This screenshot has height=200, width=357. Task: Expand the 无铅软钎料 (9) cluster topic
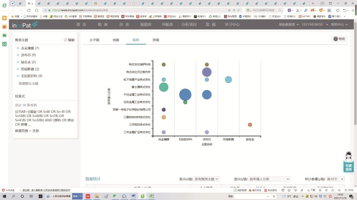(18, 76)
